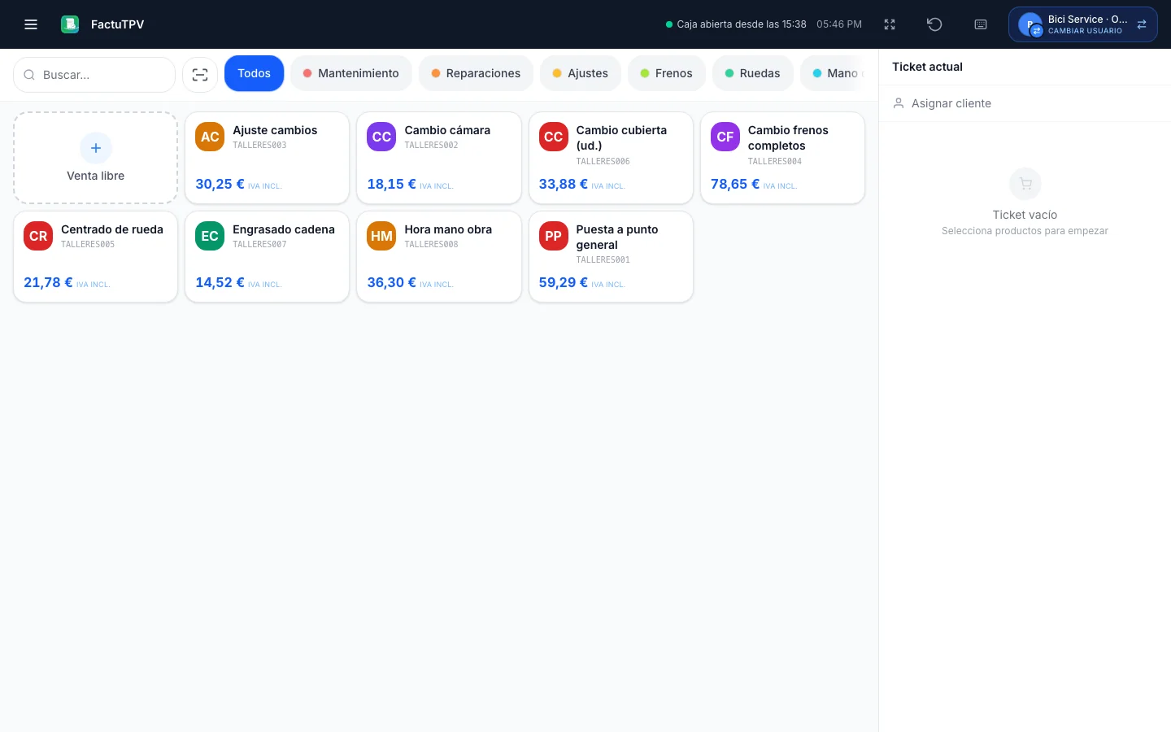Click the Bici Service user avatar
This screenshot has height=732, width=1171.
1030,24
